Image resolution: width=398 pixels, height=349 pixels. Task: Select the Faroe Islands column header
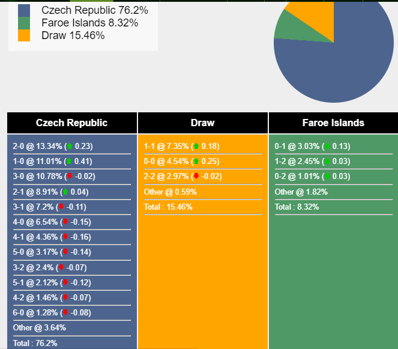[x=333, y=123]
